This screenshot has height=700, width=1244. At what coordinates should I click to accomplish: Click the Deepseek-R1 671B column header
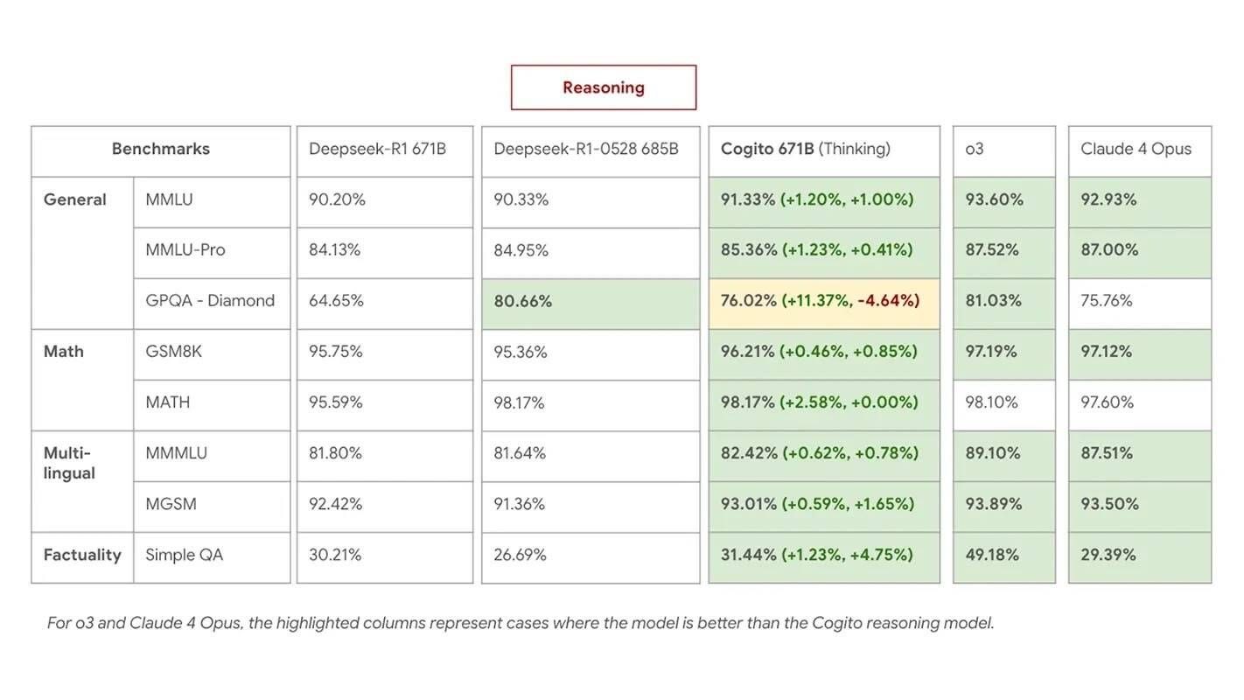(384, 150)
